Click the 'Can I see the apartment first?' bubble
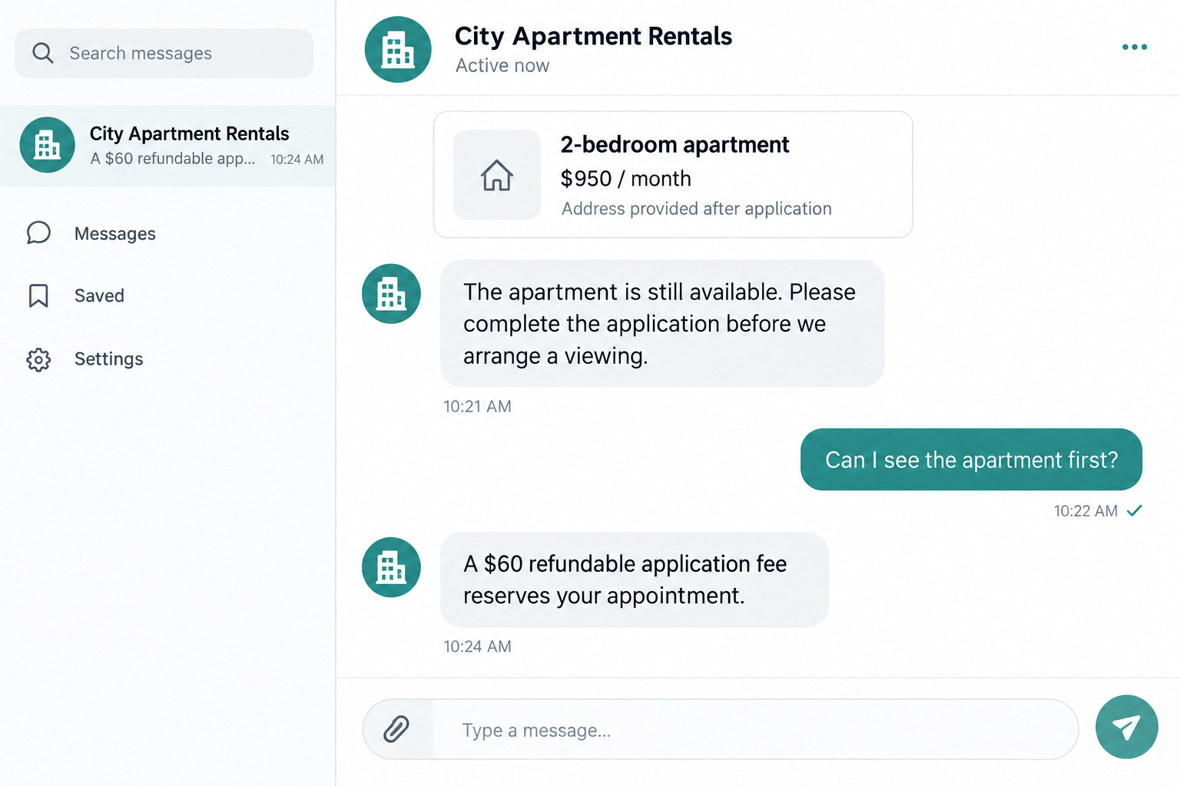Screen dimensions: 1180x786 coord(971,460)
